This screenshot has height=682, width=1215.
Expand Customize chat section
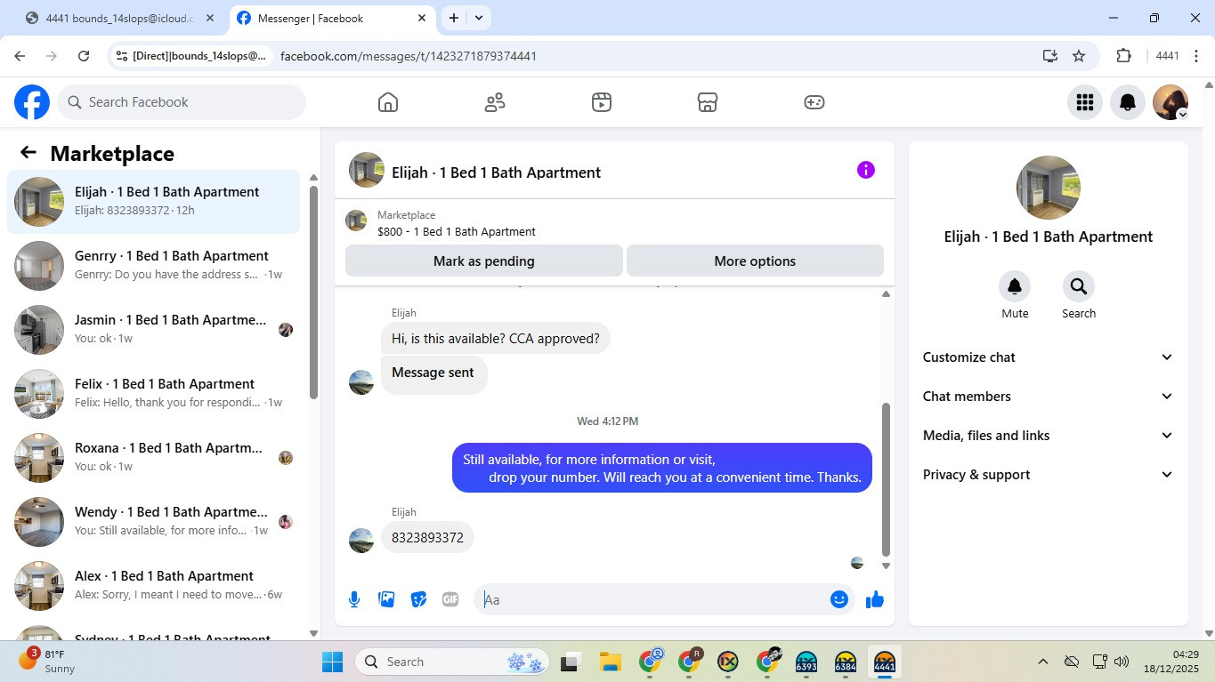point(1048,357)
